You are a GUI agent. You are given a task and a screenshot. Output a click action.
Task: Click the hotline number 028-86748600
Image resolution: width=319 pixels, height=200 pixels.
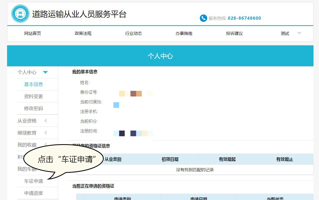tap(244, 18)
